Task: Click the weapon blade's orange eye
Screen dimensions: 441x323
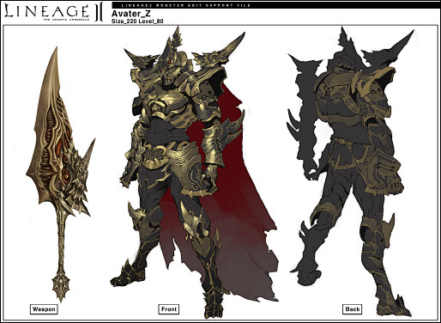Action: [65, 173]
